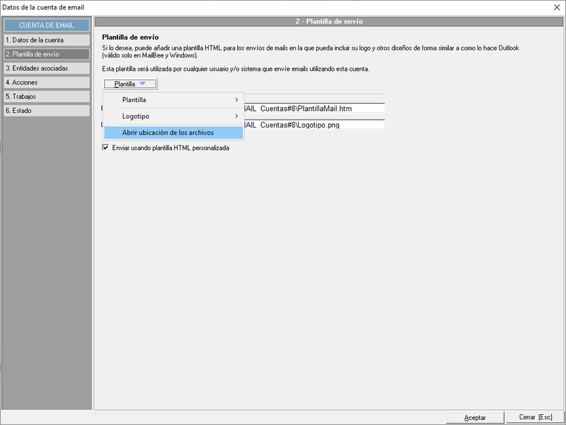Switch to 4. Acciones section
This screenshot has width=566, height=425.
[47, 83]
